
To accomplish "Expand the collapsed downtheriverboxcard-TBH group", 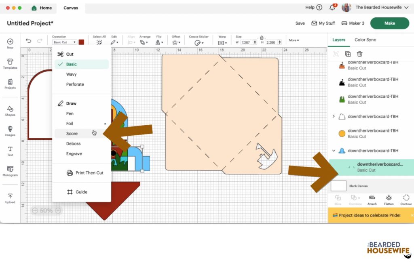I will coord(334,116).
